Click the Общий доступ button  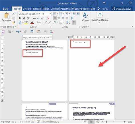pyautogui.click(x=122, y=9)
